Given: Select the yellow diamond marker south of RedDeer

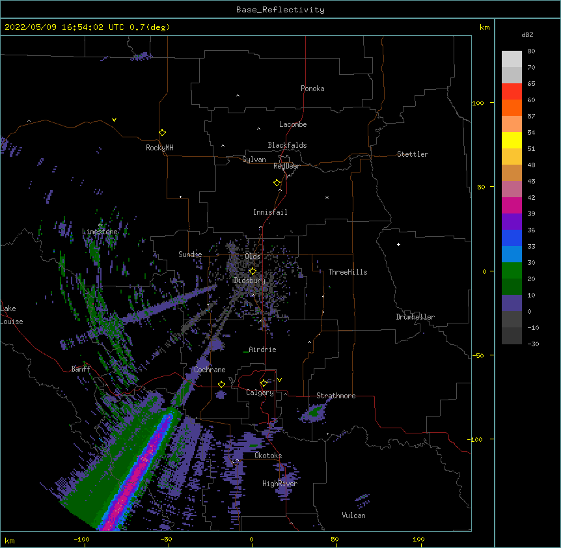Looking at the screenshot, I should coord(277,183).
